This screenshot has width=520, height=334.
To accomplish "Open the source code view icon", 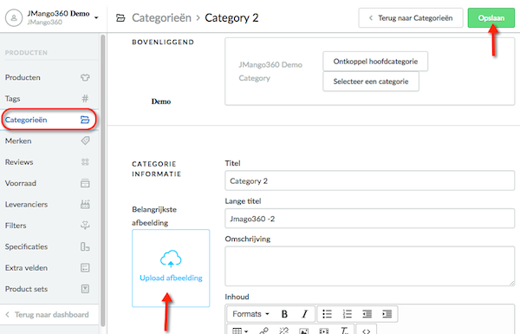I will click(366, 331).
